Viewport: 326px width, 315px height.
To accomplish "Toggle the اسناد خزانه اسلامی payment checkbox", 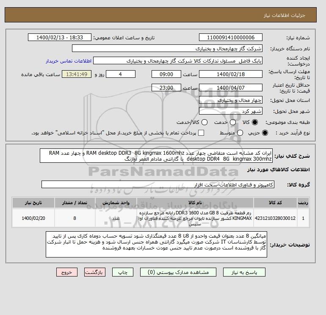I will coord(201,133).
